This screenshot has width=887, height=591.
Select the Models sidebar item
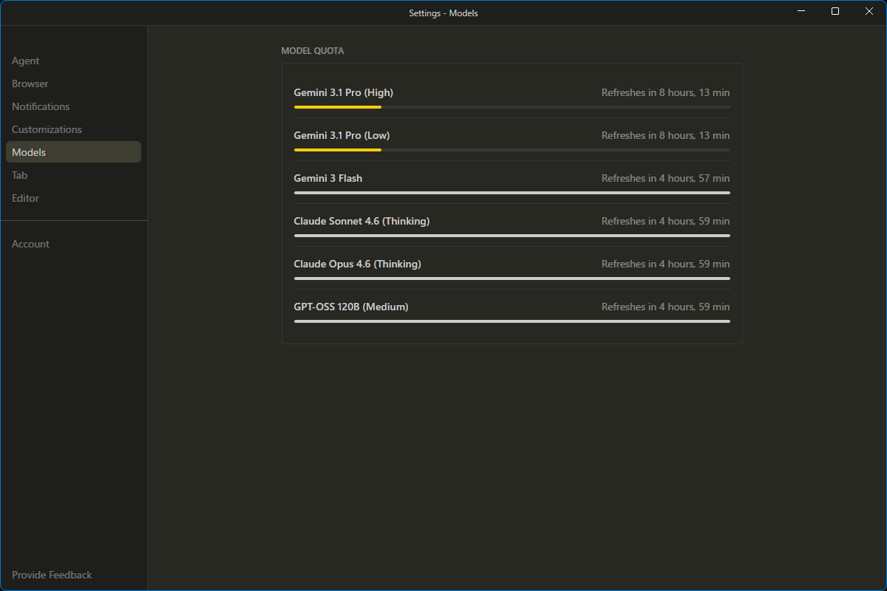(x=29, y=152)
